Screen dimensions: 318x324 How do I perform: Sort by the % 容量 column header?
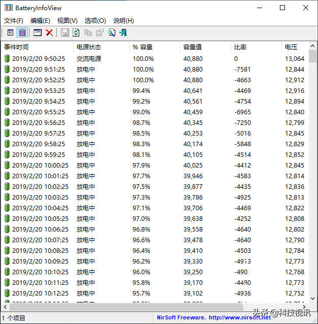tap(143, 47)
